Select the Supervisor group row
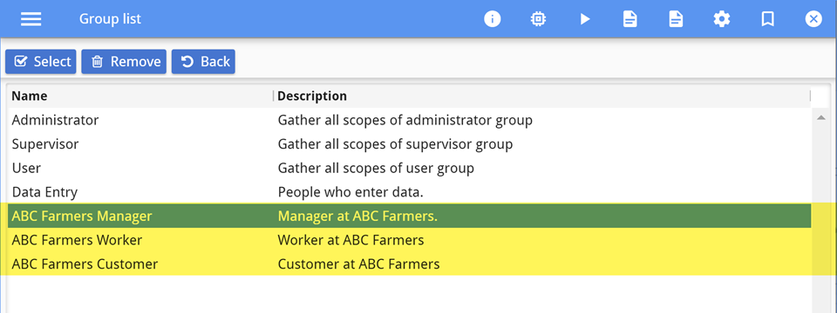Viewport: 837px width, 313px height. tap(410, 143)
